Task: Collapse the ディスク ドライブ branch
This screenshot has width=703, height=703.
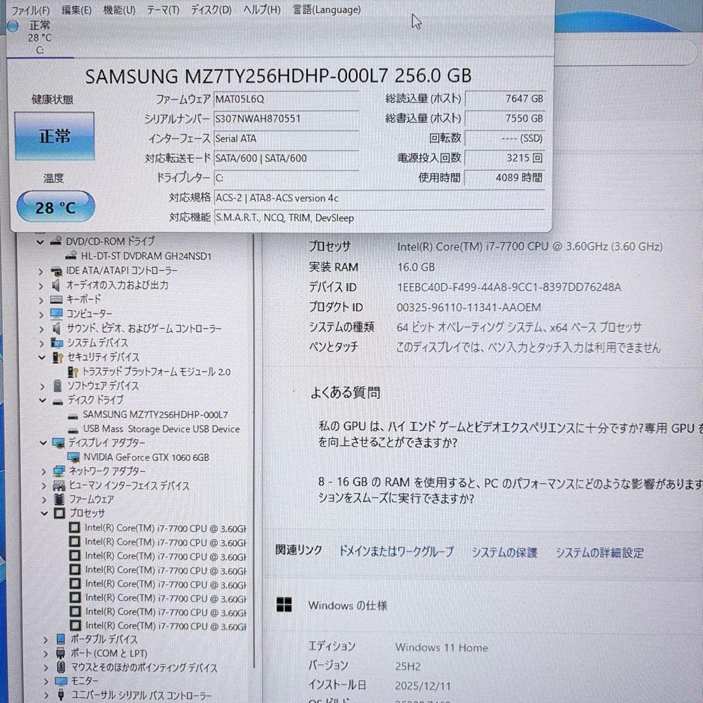Action: [x=42, y=400]
